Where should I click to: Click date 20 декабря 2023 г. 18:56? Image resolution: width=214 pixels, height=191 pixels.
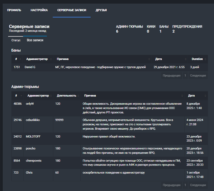coord(195,151)
